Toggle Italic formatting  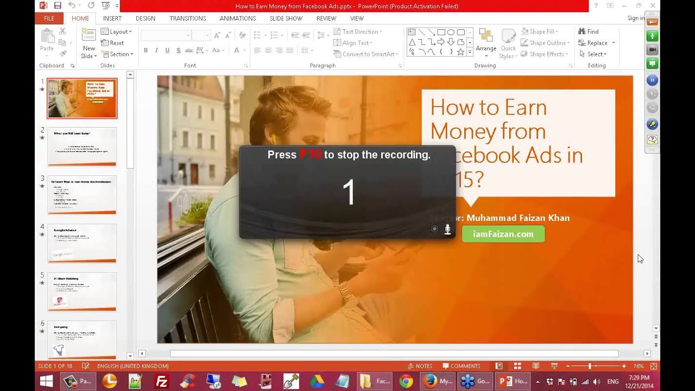[x=156, y=51]
